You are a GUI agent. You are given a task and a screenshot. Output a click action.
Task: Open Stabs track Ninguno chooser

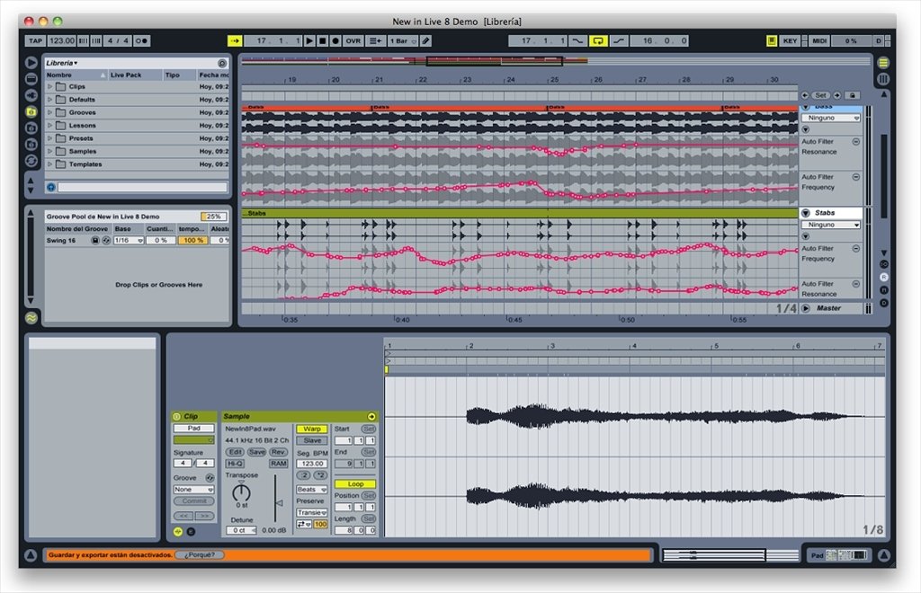click(x=831, y=225)
